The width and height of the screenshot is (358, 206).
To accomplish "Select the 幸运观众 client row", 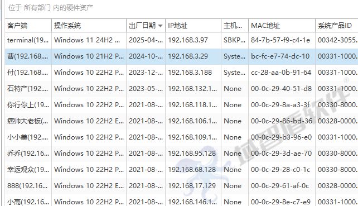I will (182, 170).
